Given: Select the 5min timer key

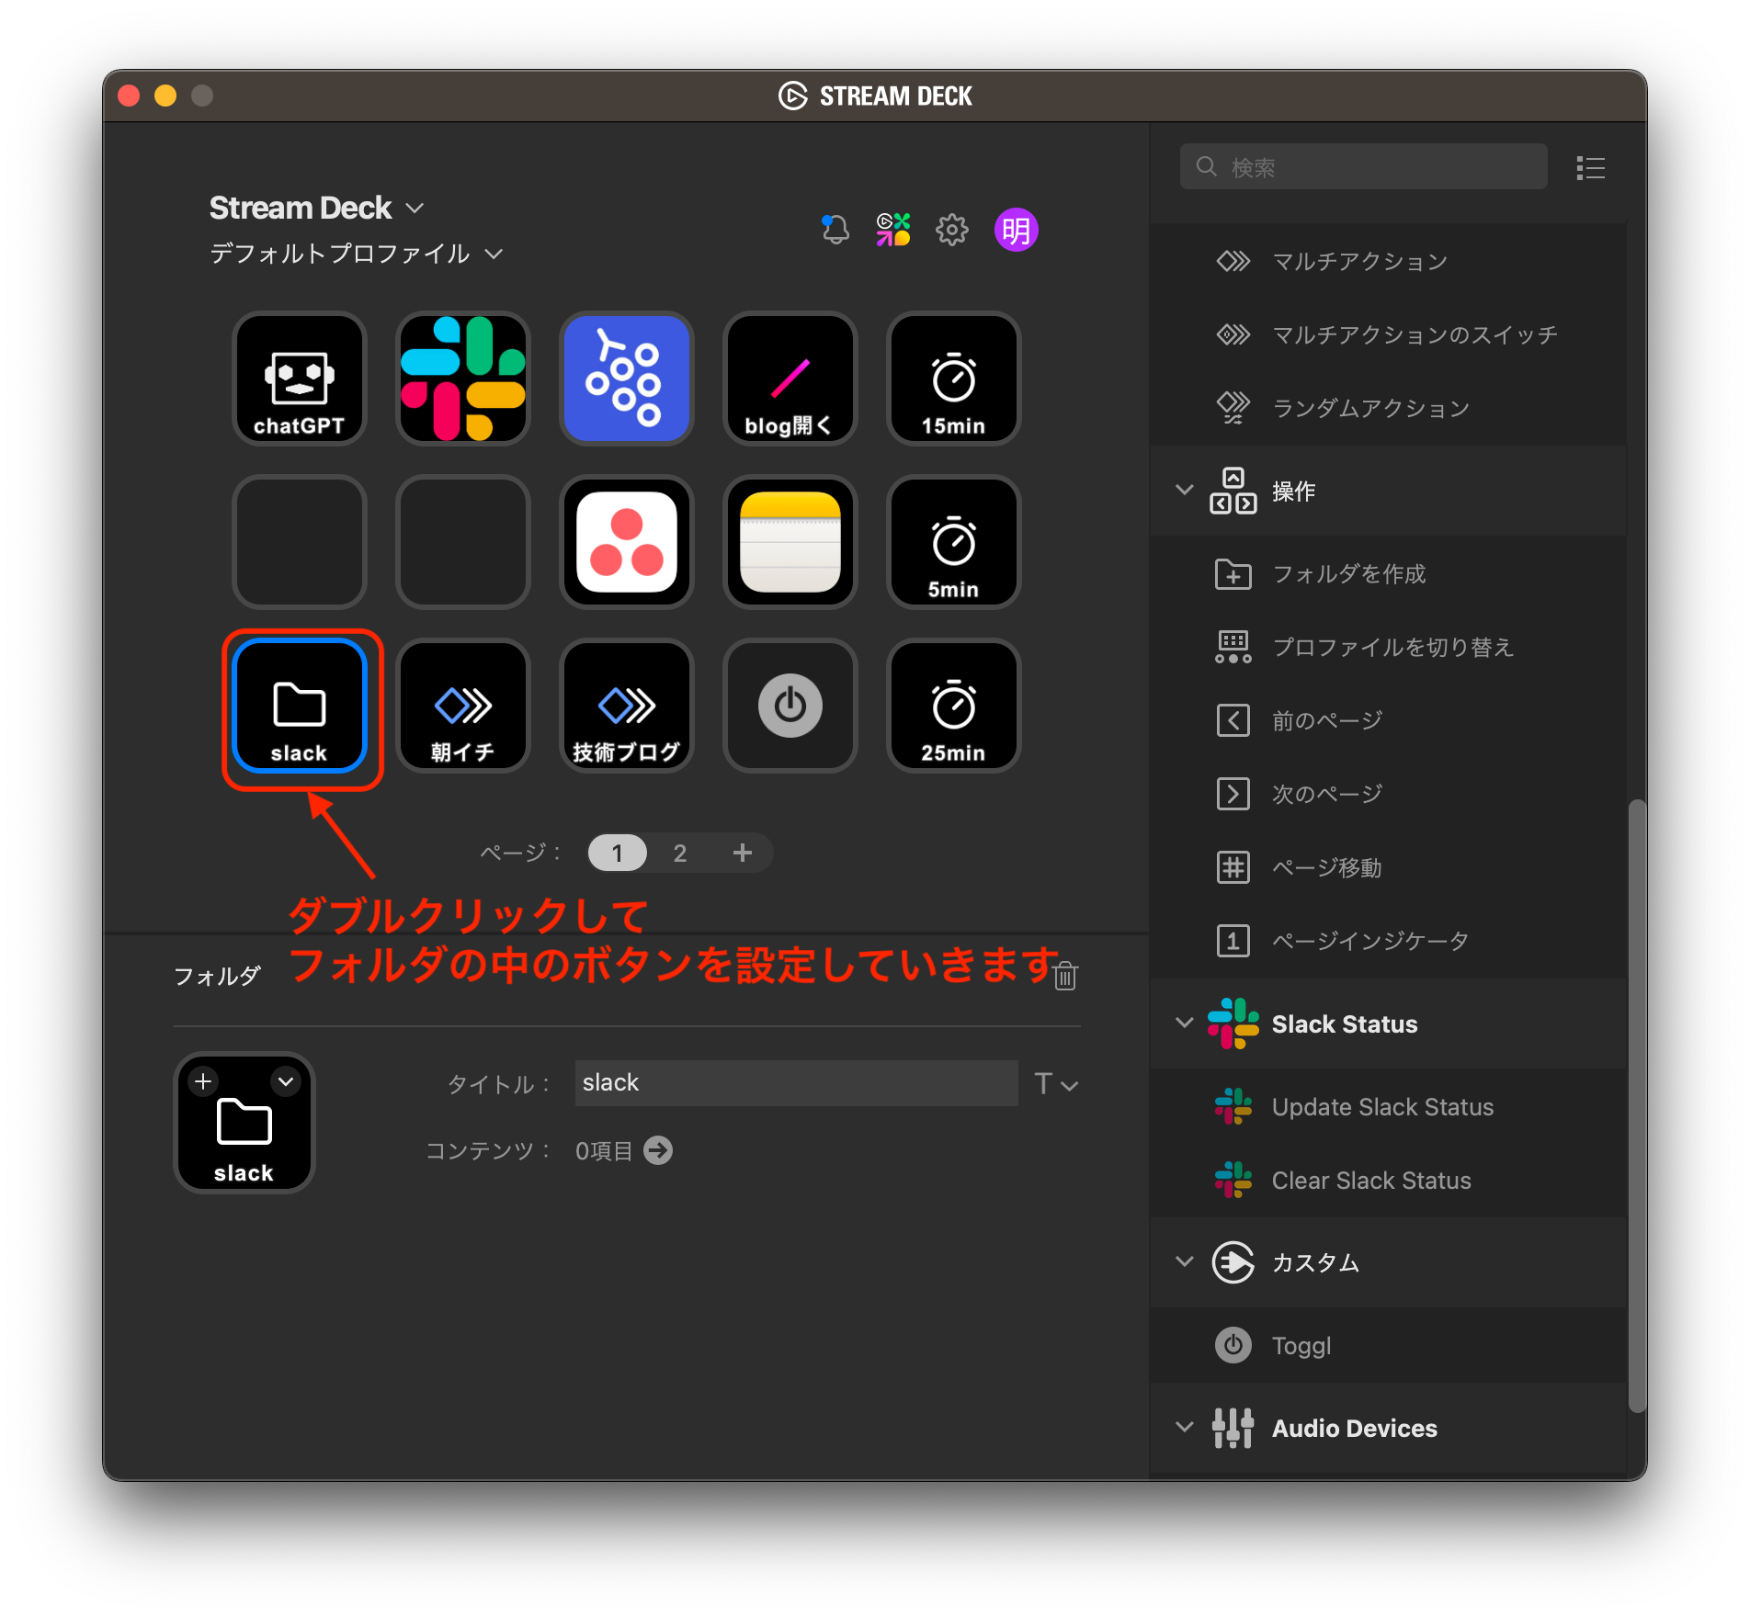Looking at the screenshot, I should (954, 542).
